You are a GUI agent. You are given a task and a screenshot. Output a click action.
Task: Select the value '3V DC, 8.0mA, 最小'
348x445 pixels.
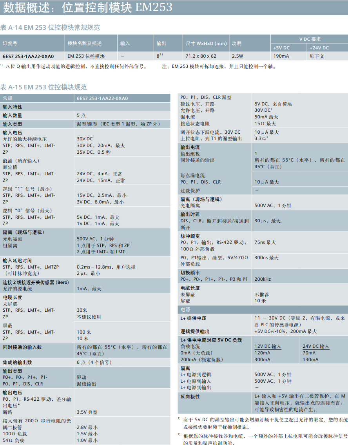[x=100, y=202]
